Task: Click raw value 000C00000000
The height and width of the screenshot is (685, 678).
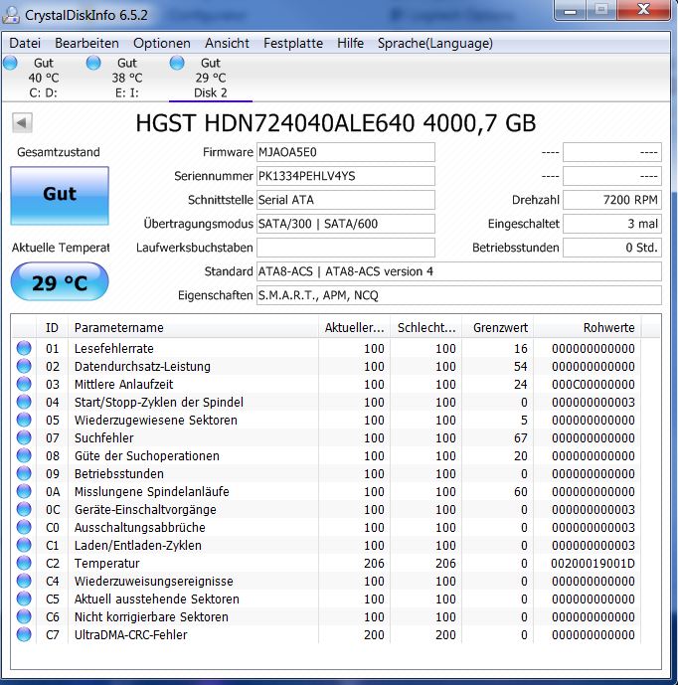Action: pos(593,385)
